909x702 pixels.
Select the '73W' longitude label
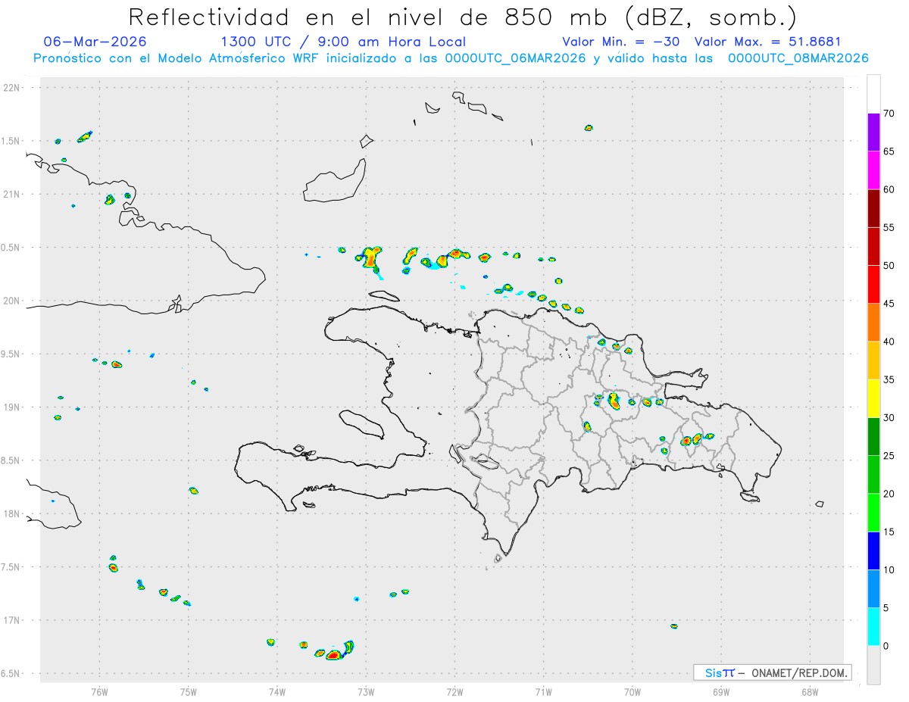366,691
